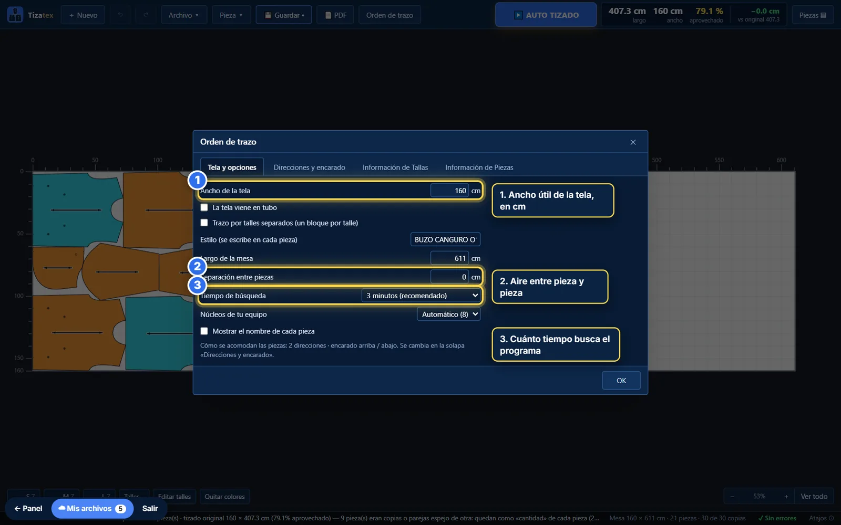
Task: Click the 'Quitar colores' button
Action: pos(224,497)
